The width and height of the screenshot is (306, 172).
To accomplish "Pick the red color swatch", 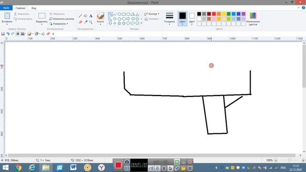I will coord(214,14).
